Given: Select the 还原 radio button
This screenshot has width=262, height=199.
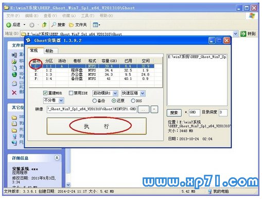Looking at the screenshot, I should (114, 101).
